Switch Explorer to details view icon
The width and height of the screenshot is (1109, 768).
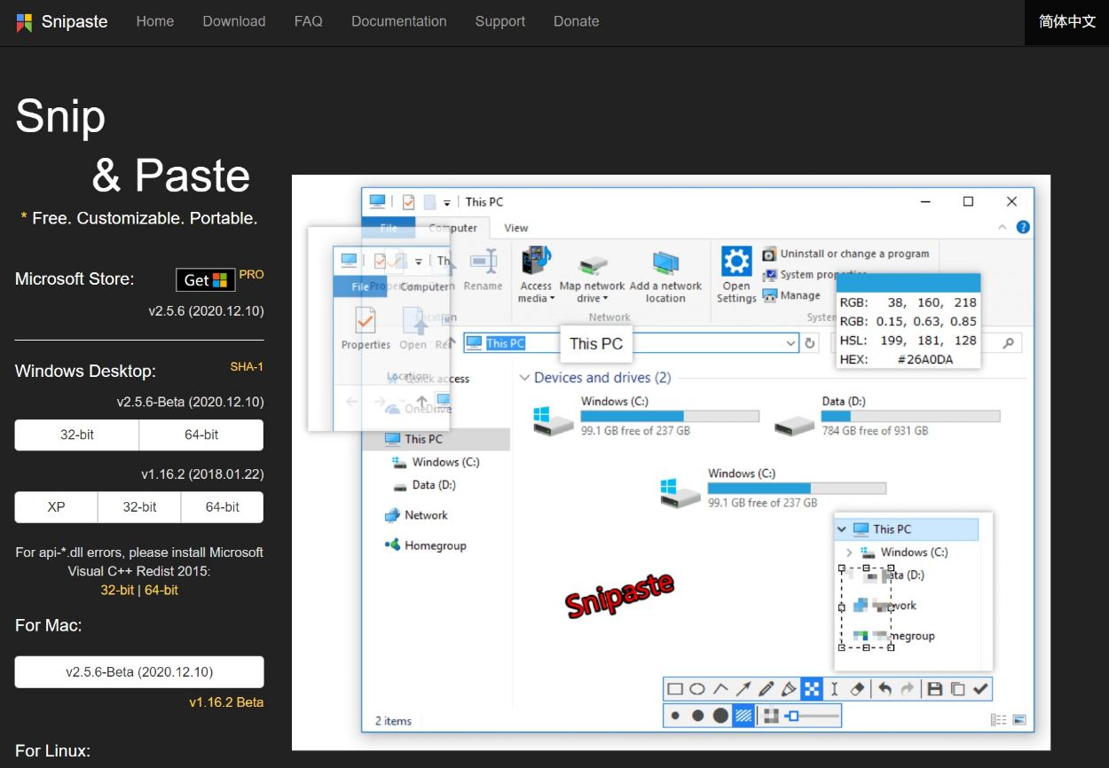click(999, 720)
